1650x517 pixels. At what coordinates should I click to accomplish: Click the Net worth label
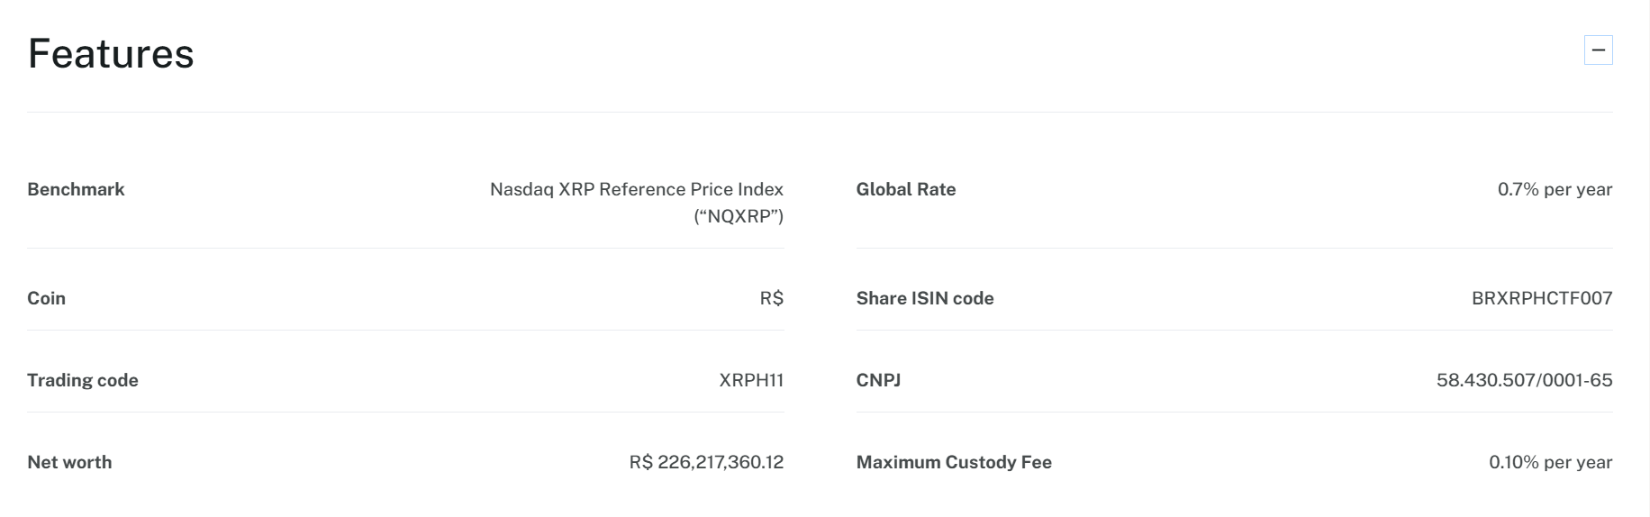tap(69, 462)
